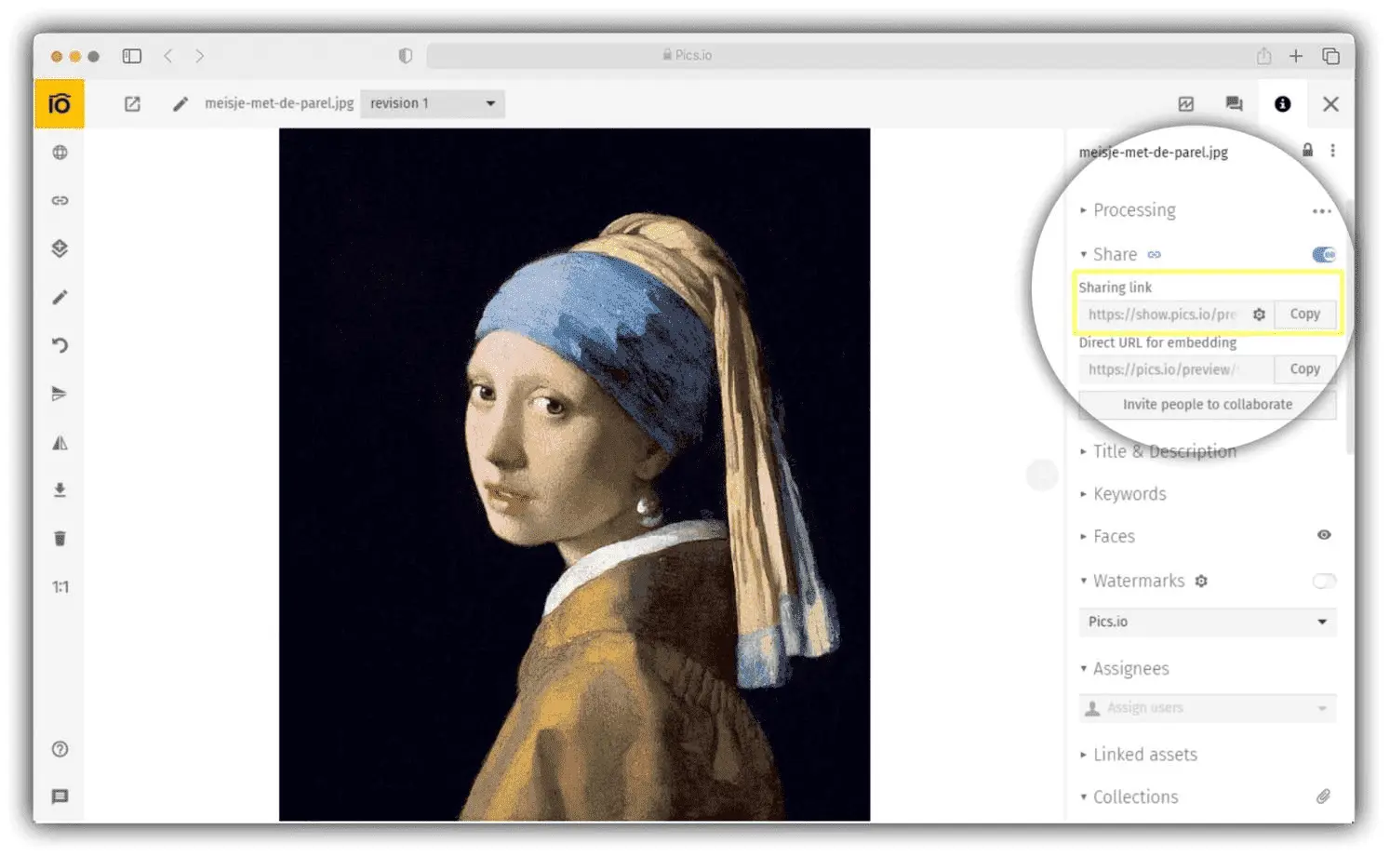
Task: Click the flip vertical arrow icon
Action: 60,394
